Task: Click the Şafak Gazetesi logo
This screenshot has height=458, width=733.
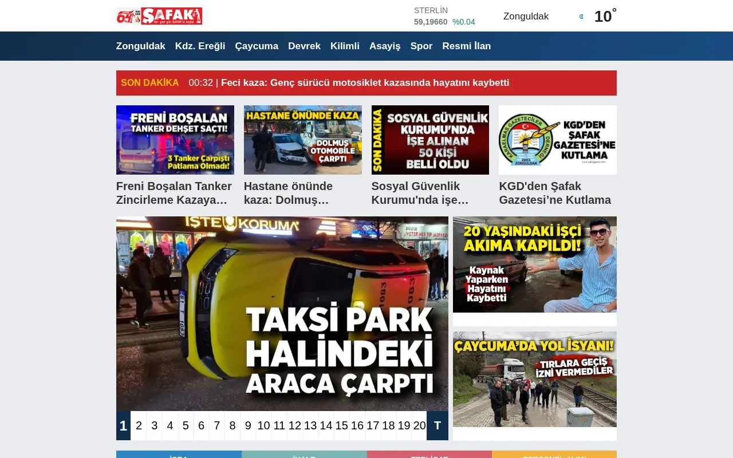Action: pyautogui.click(x=159, y=15)
